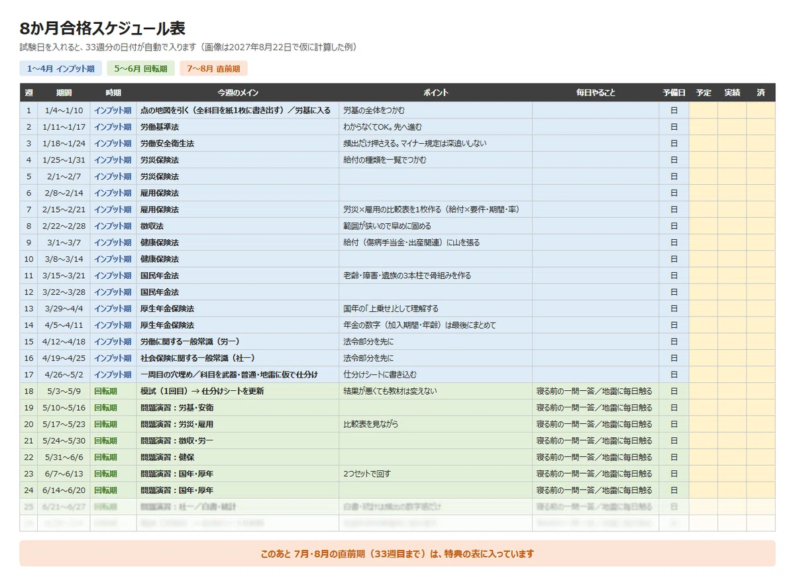This screenshot has height=575, width=795.
Task: Select the 労働安全衛生法 cell
Action: (x=238, y=143)
